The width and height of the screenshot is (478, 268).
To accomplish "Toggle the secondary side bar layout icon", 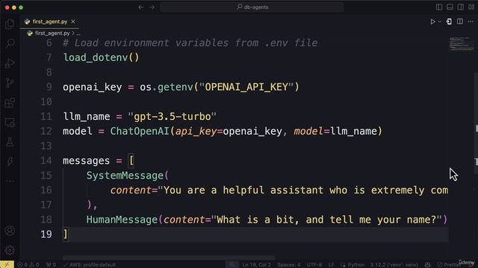I will point(461,7).
